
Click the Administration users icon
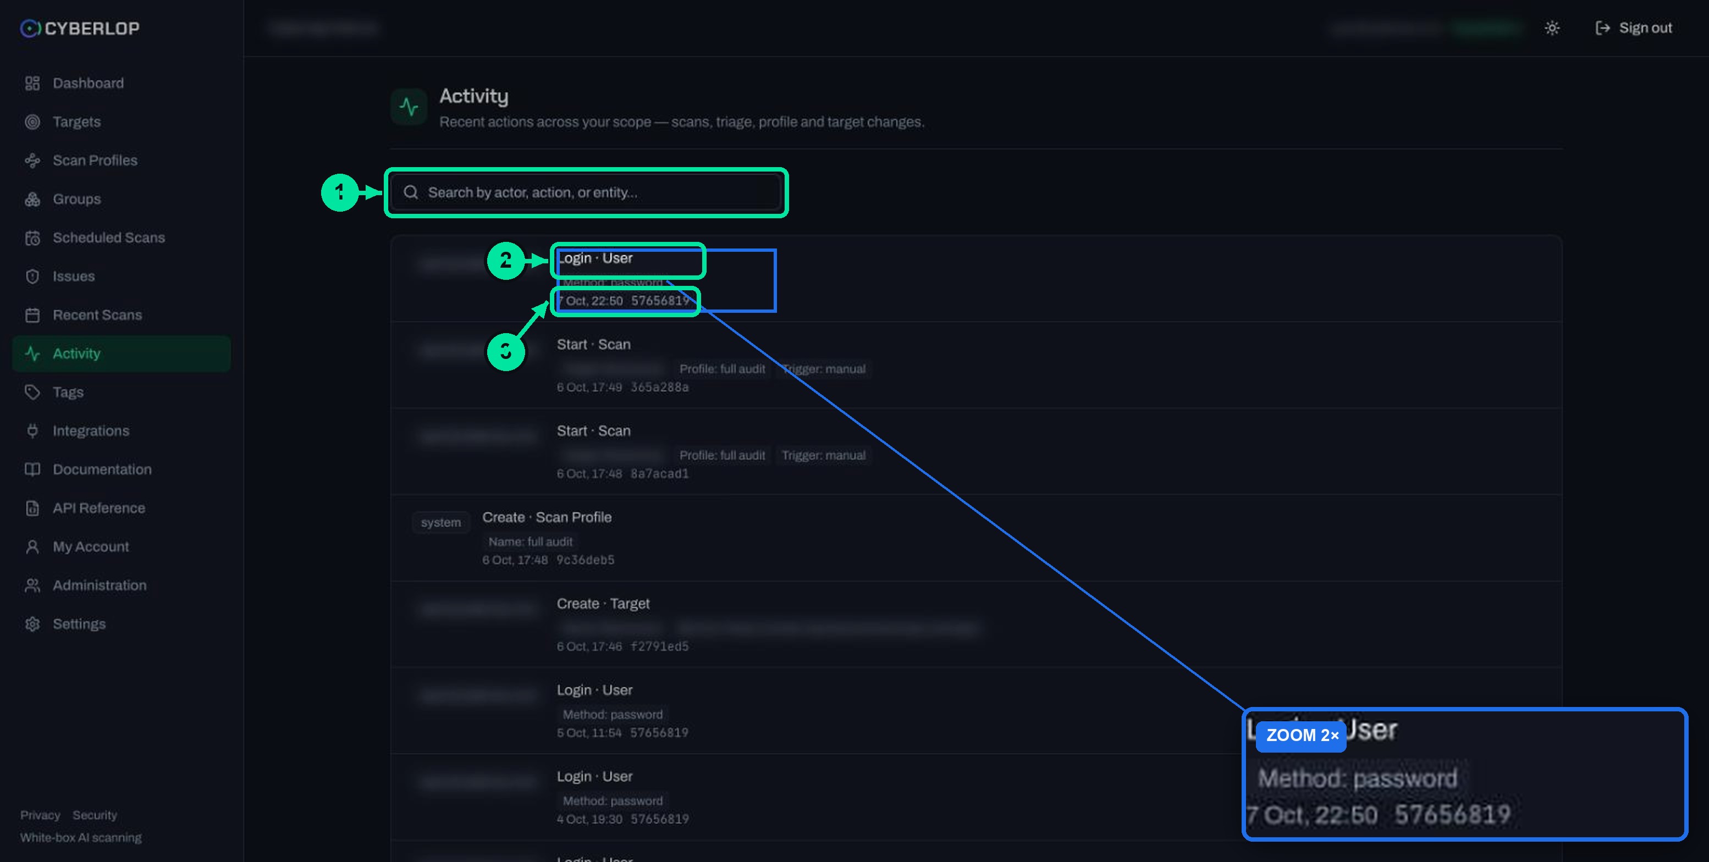[x=32, y=585]
